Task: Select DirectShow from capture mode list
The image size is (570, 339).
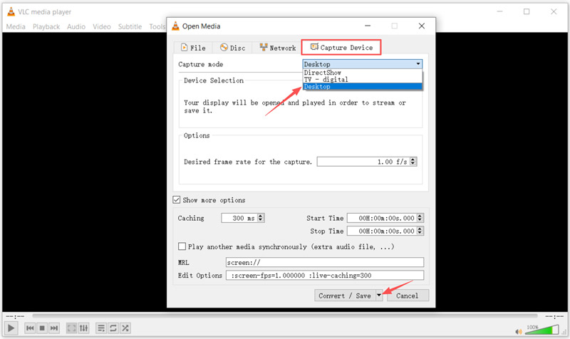Action: pos(363,73)
